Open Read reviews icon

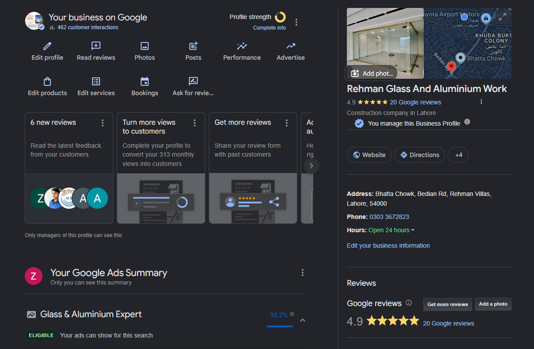(x=96, y=46)
